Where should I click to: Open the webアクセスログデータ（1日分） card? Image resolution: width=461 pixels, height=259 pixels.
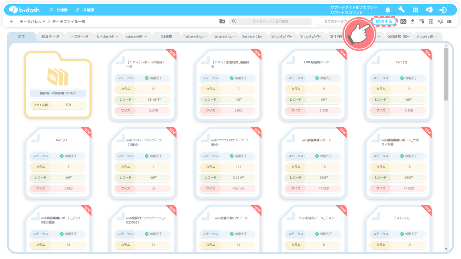click(x=228, y=163)
